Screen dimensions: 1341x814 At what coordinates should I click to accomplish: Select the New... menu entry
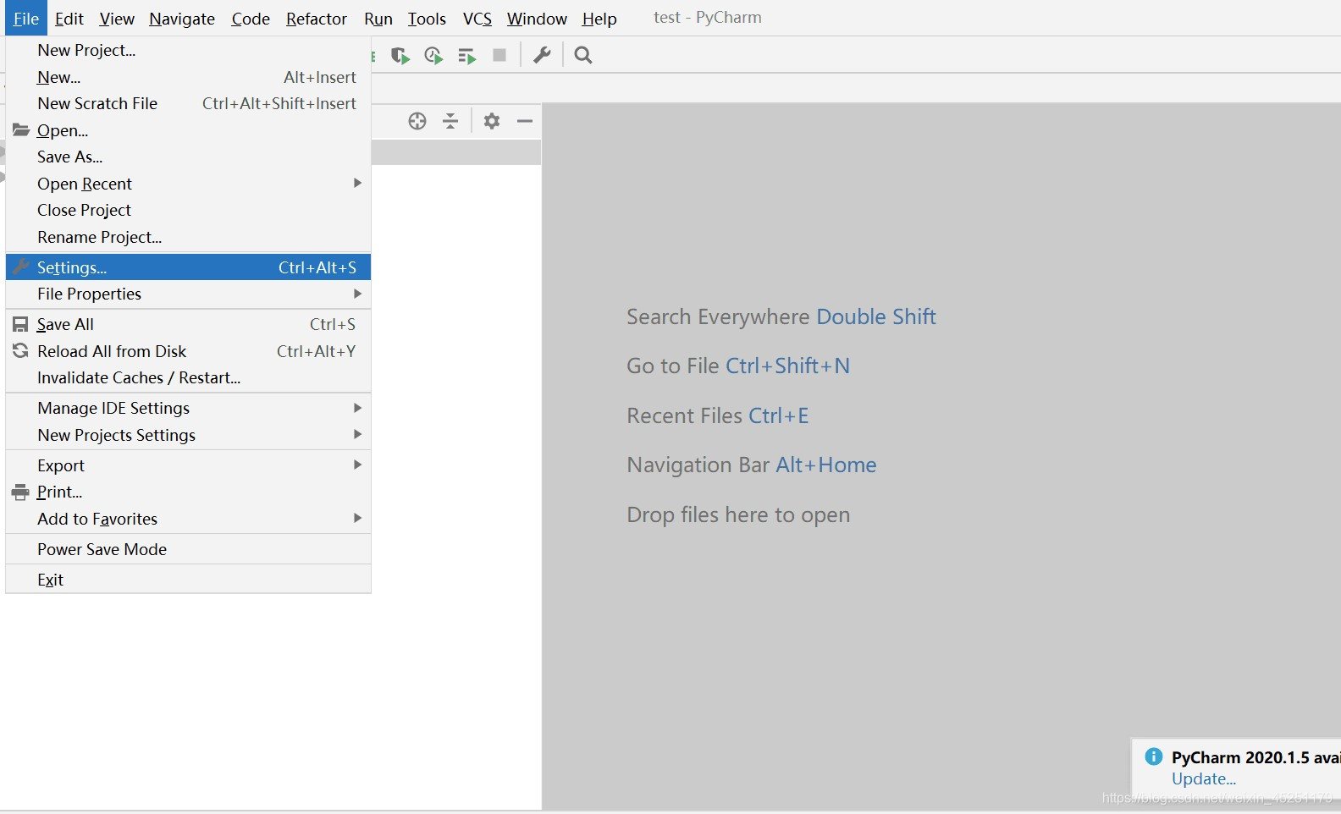(188, 77)
